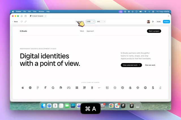Click the Microsoft logo in the teams row

(77, 88)
